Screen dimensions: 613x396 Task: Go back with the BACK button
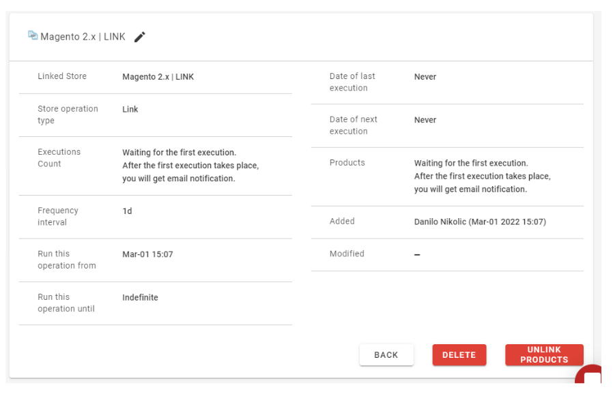[386, 354]
